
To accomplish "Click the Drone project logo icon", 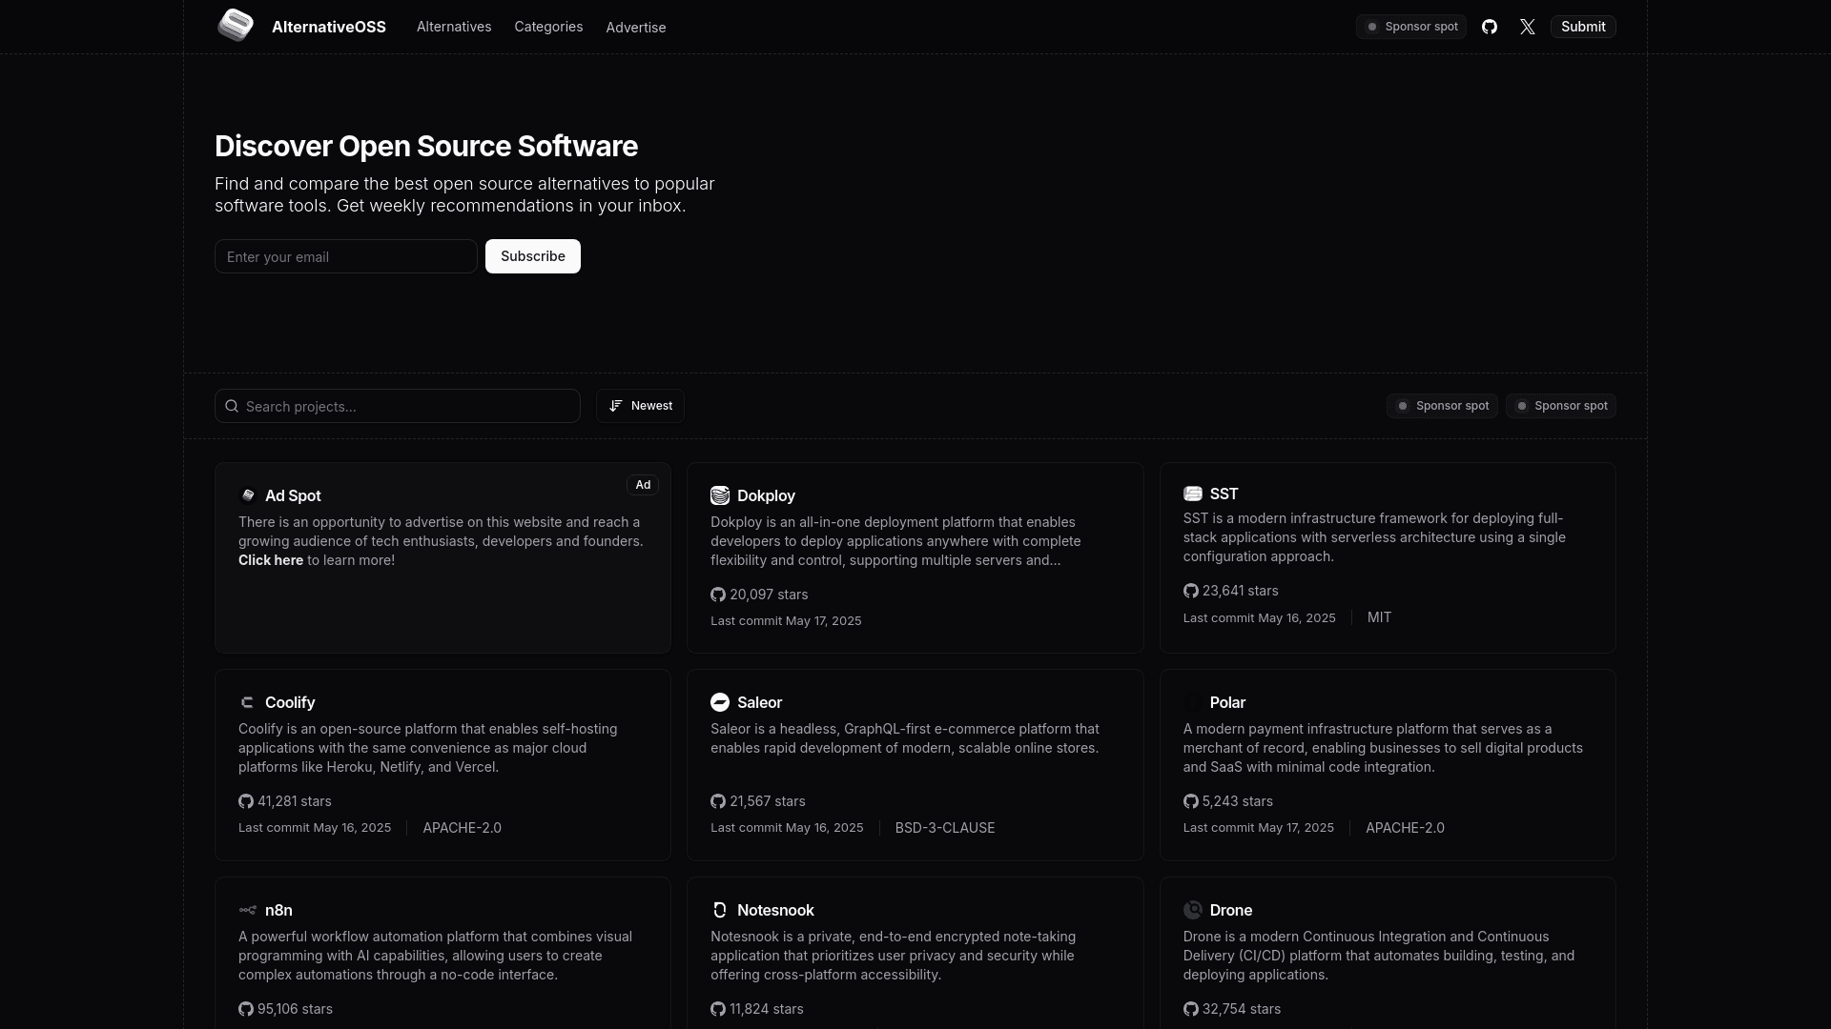I will pos(1192,910).
